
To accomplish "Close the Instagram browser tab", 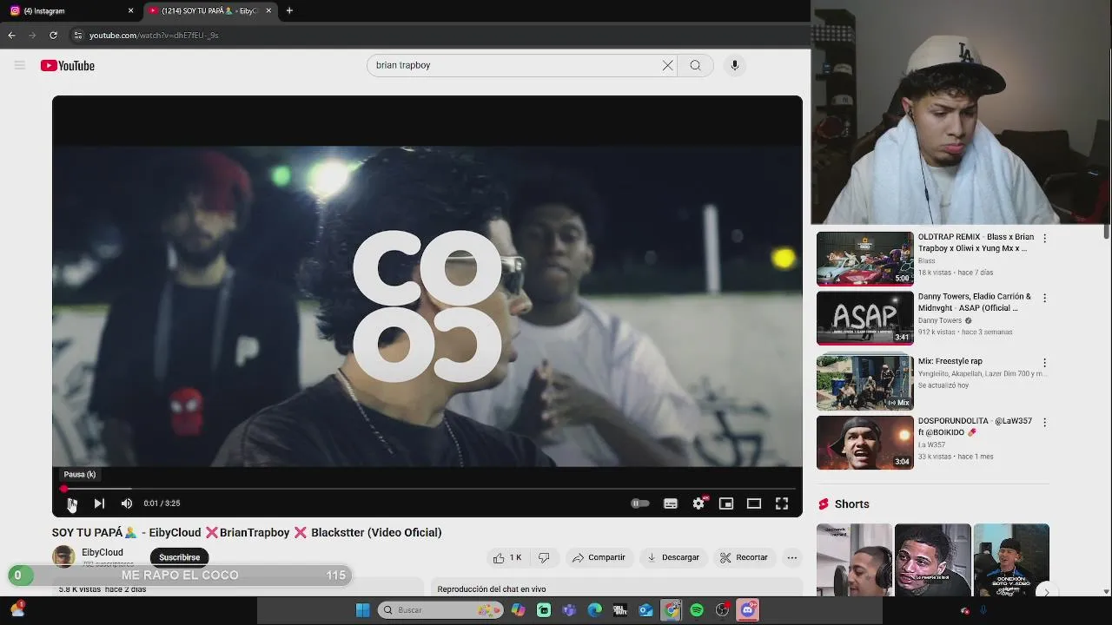I will (131, 10).
